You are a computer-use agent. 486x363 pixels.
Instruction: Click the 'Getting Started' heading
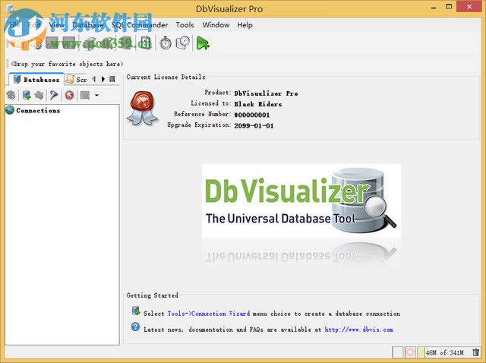point(152,295)
